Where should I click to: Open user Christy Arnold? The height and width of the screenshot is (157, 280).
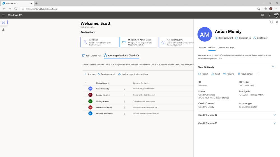(103, 101)
